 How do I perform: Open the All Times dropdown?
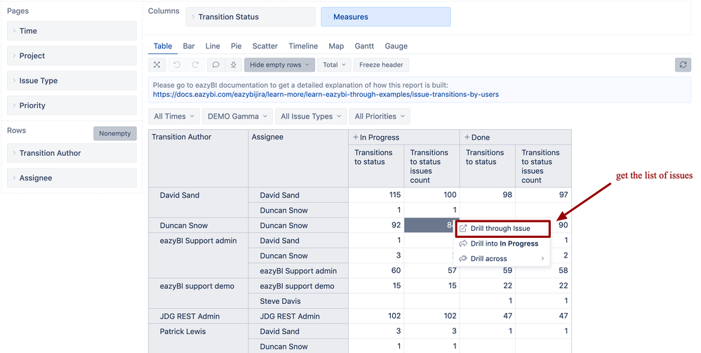tap(174, 116)
